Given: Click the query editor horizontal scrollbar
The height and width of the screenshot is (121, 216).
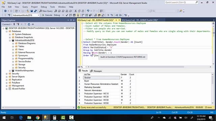Looking at the screenshot, I should point(150,67).
